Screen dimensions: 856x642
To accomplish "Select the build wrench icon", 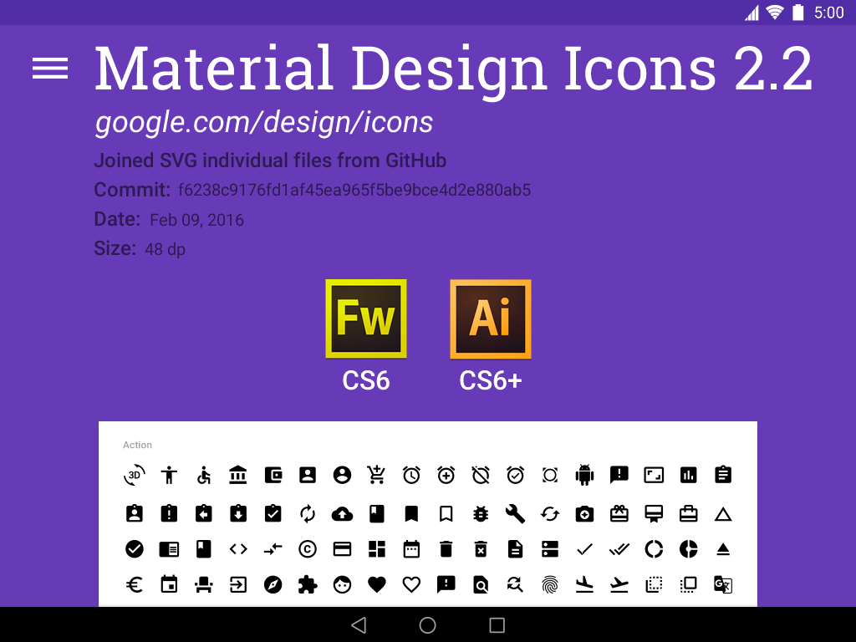I will coord(514,513).
